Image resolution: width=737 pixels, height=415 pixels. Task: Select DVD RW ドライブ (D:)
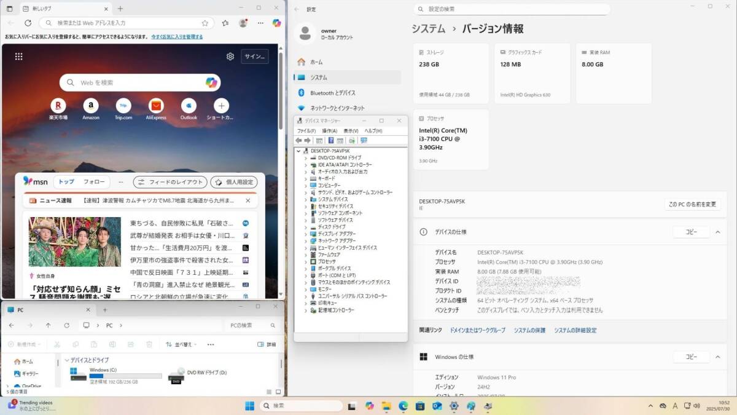(x=198, y=375)
